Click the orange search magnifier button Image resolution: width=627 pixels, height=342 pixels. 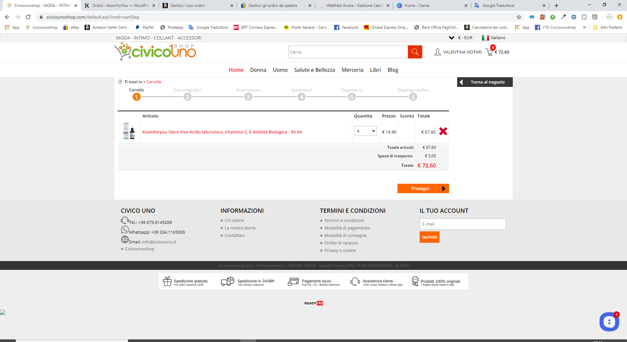(415, 52)
